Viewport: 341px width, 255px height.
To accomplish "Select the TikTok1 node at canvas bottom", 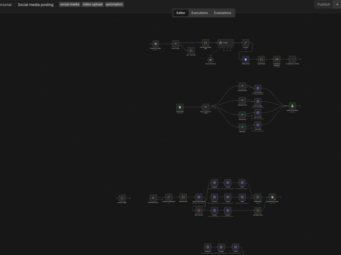I will pyautogui.click(x=236, y=247).
